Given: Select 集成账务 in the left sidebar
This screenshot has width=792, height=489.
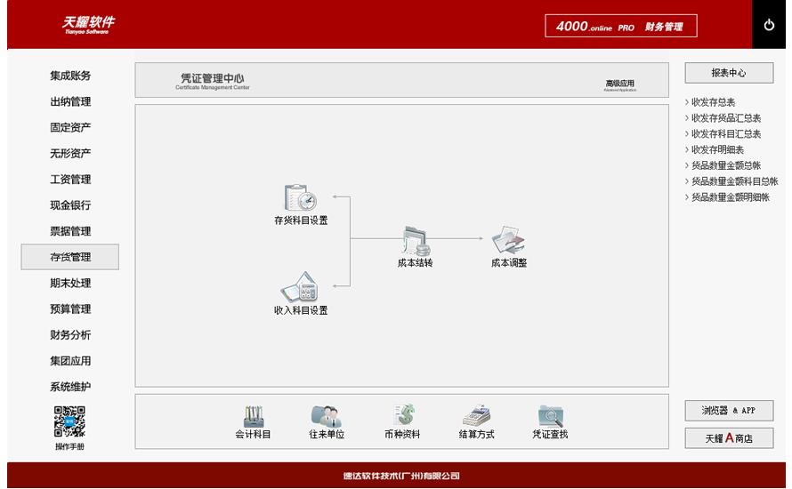Looking at the screenshot, I should [x=70, y=76].
